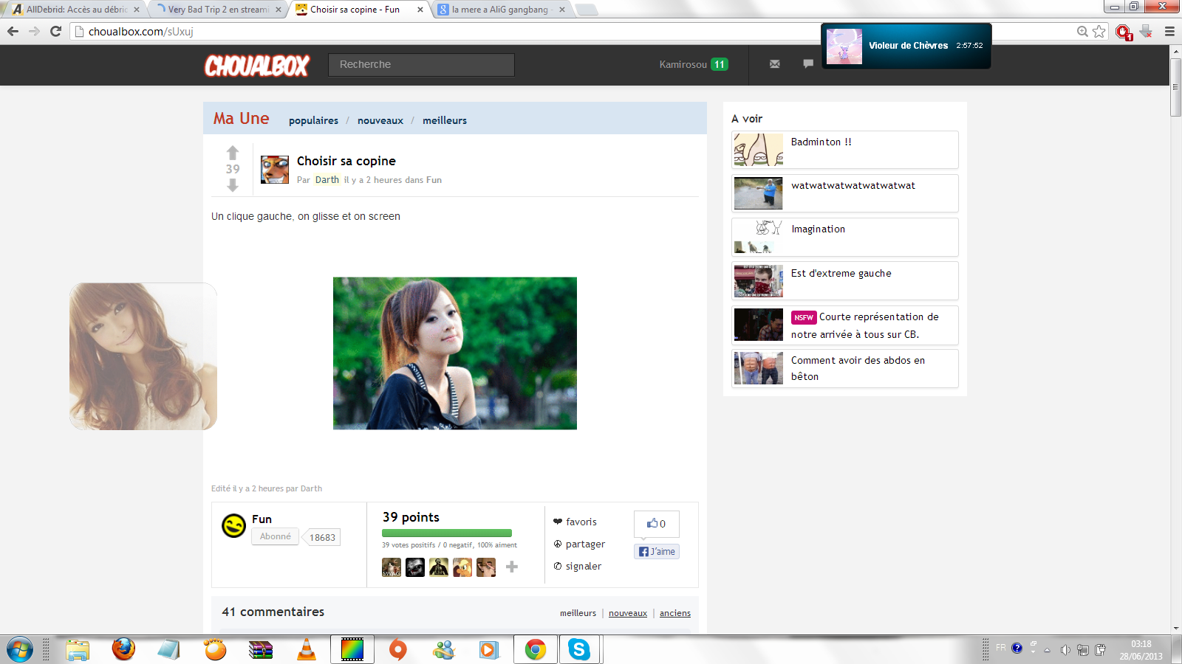This screenshot has height=664, width=1182.
Task: Click the green vote percentage bar
Action: [446, 533]
